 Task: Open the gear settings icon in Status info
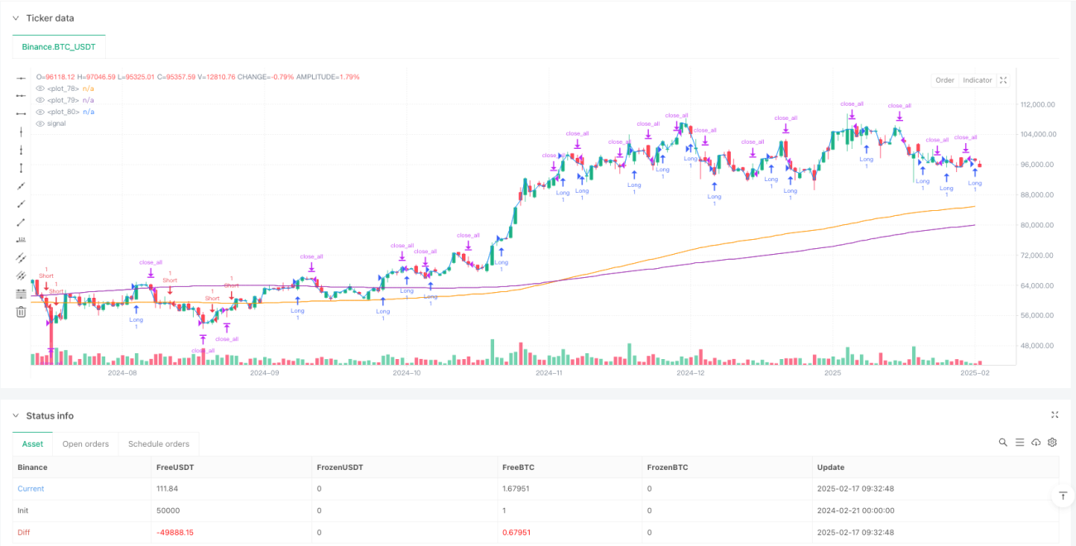pyautogui.click(x=1052, y=443)
